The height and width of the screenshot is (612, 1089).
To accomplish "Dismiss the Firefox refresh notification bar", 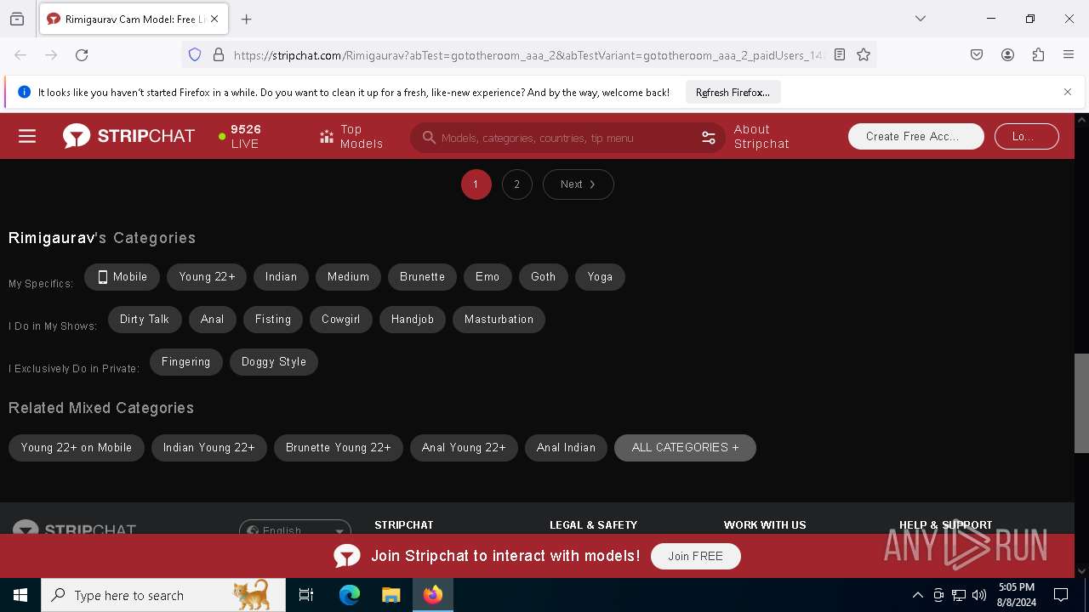I will (x=1068, y=92).
